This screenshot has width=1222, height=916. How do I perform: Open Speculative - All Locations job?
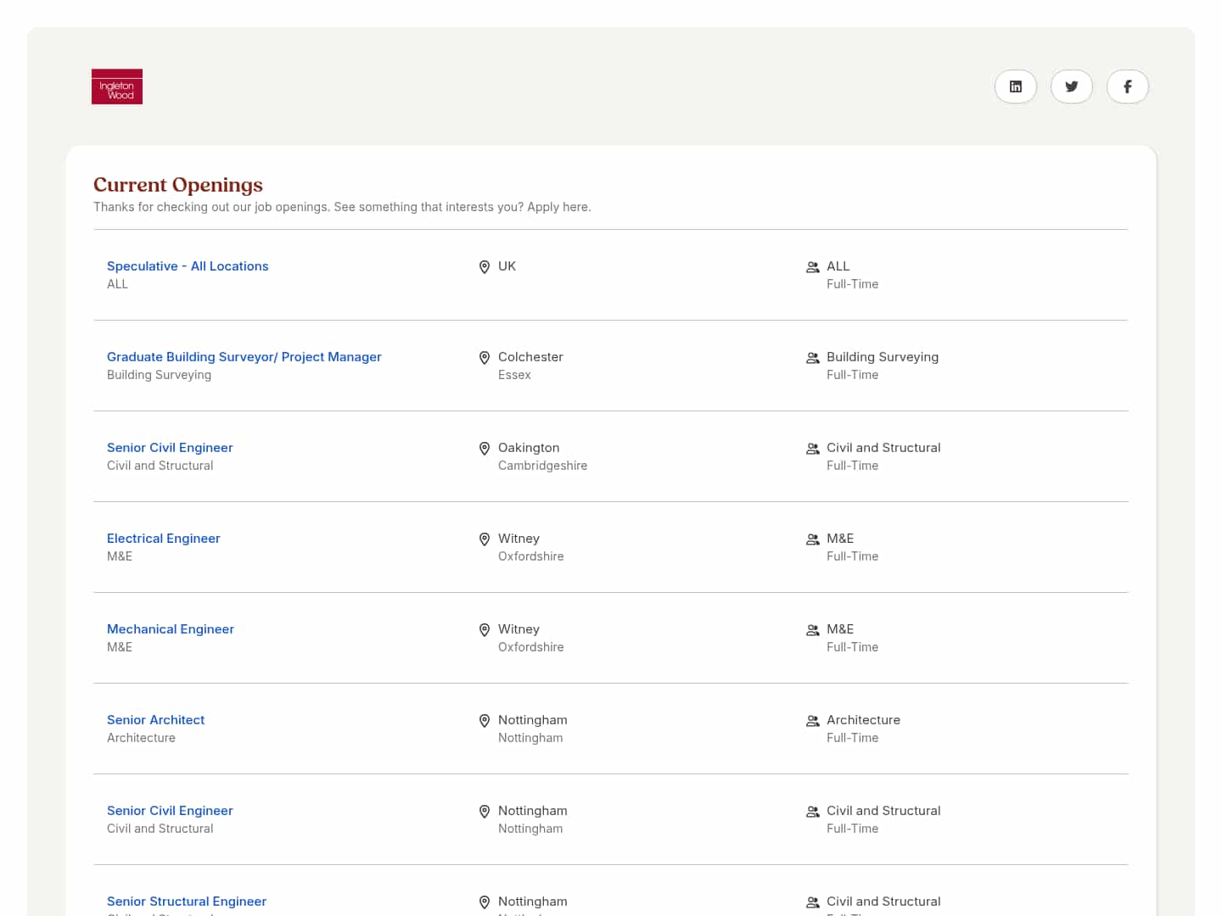[188, 266]
